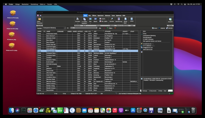The image size is (205, 118).
Task: Switch to '1 Adresse' tab
Action: click(x=144, y=91)
